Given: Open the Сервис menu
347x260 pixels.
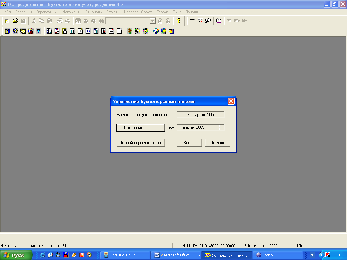Looking at the screenshot, I should click(162, 12).
